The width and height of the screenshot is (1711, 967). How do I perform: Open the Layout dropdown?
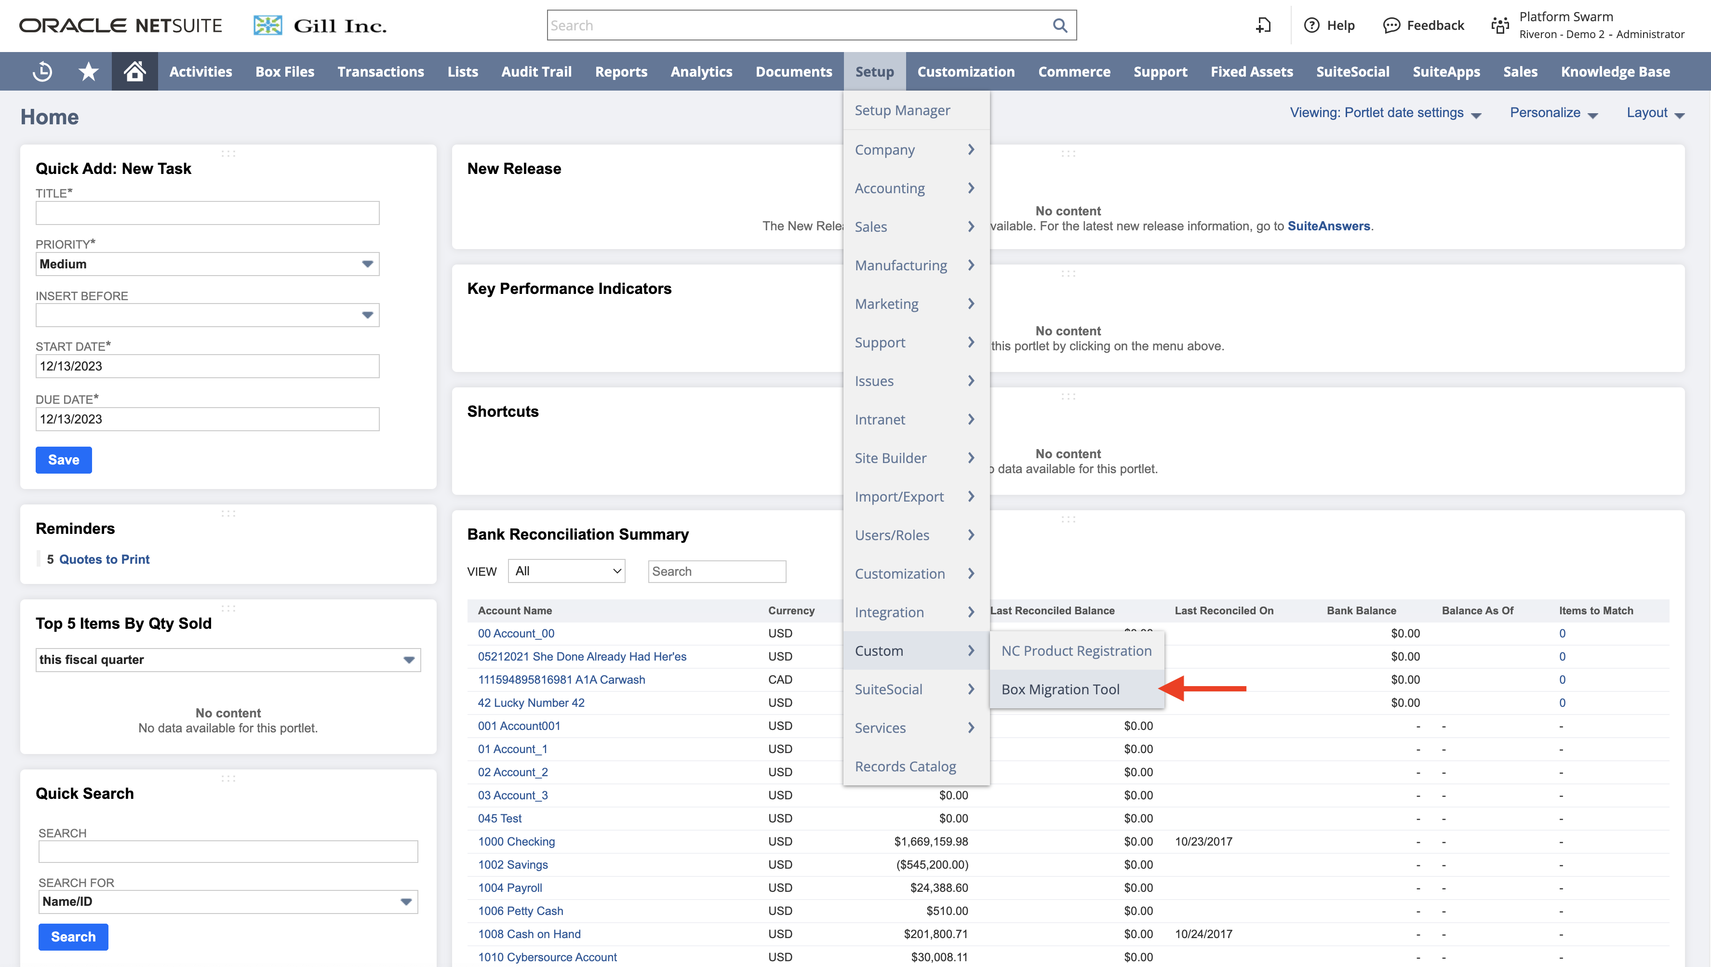1655,113
